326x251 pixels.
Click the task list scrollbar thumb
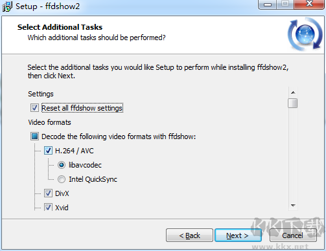293,103
